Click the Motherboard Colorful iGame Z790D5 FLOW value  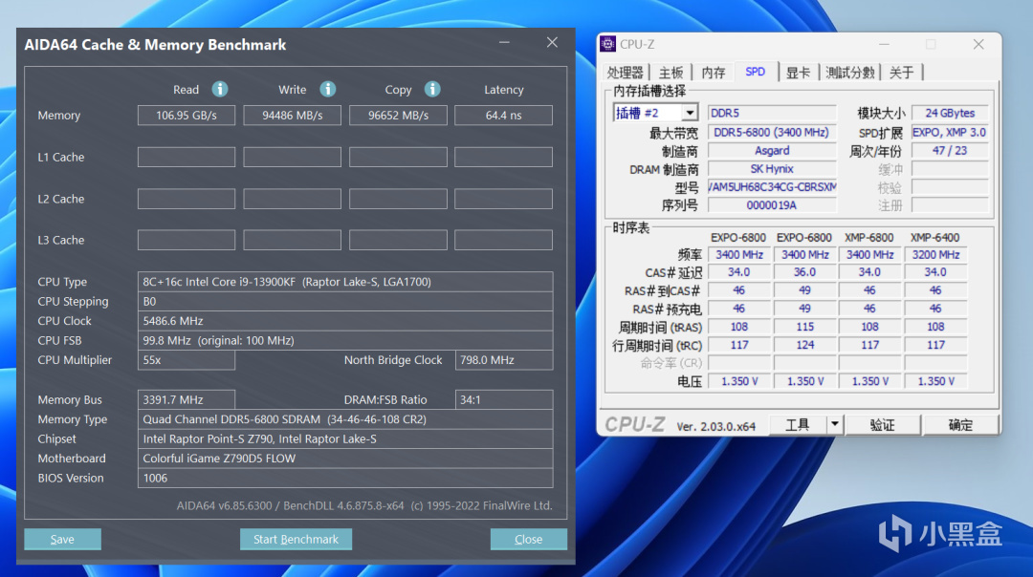pos(345,459)
